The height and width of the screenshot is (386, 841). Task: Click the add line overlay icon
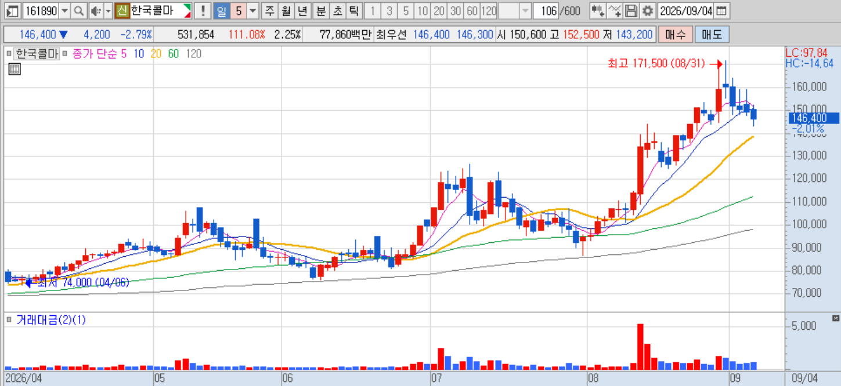[615, 10]
